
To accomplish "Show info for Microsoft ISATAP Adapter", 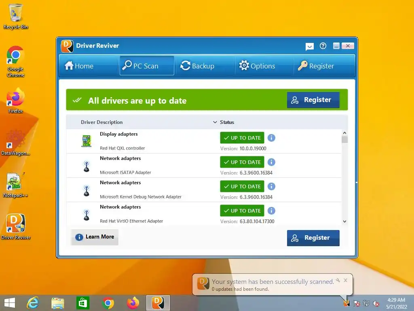I will pyautogui.click(x=271, y=162).
